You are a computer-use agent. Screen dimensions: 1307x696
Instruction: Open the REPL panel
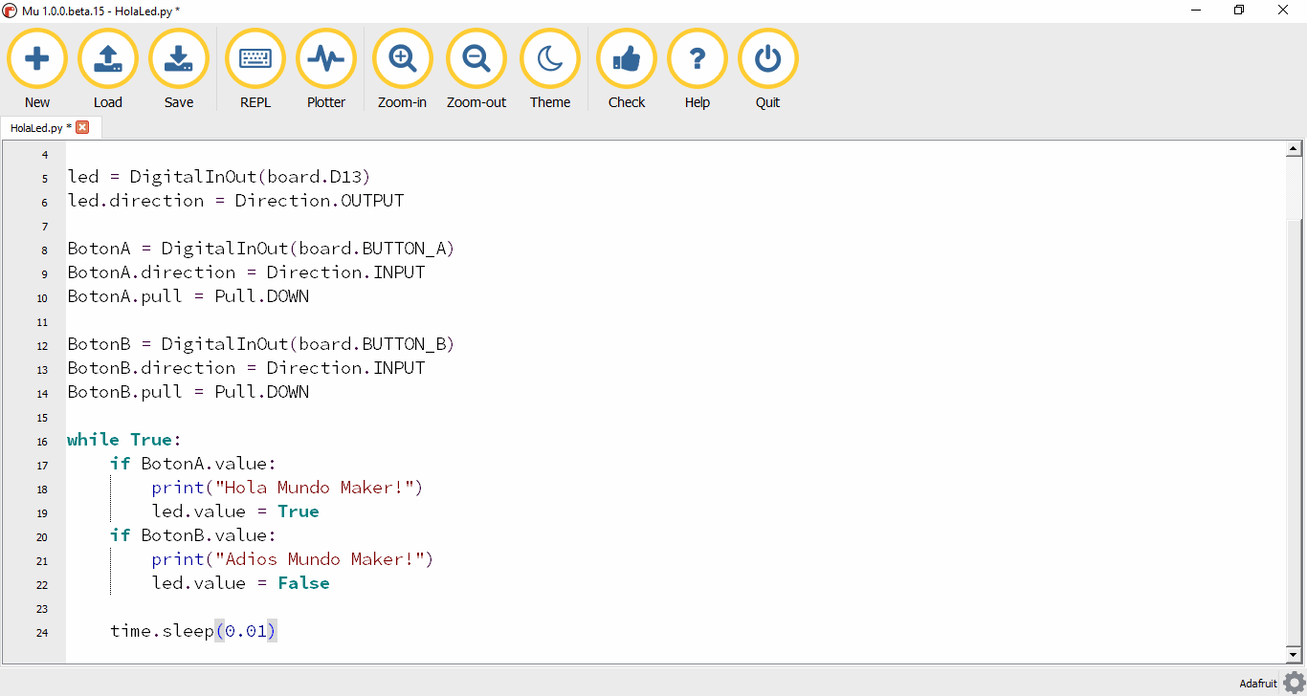(x=255, y=59)
